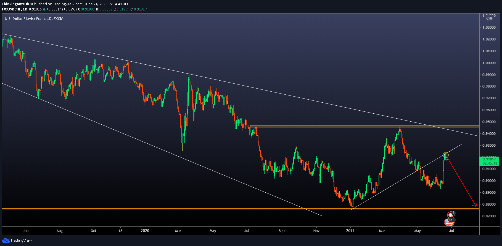Click the 0.95000 price axis label
The height and width of the screenshot is (246, 502).
(x=489, y=122)
